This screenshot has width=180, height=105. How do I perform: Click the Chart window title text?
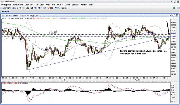9,2
